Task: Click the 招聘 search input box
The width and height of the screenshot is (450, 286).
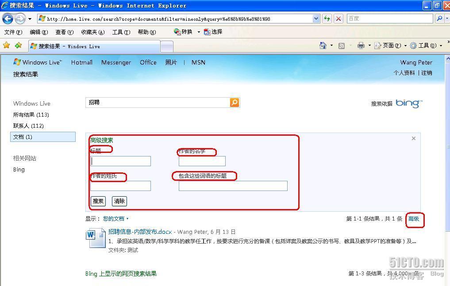Action: pos(158,102)
